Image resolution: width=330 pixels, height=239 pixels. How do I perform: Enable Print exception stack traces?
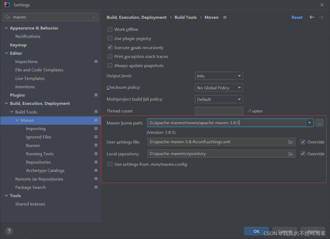(x=110, y=56)
